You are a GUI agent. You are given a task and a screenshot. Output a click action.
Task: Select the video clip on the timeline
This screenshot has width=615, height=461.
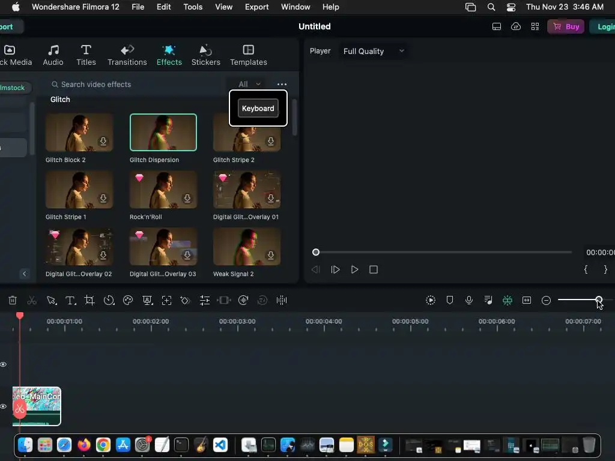tap(37, 406)
